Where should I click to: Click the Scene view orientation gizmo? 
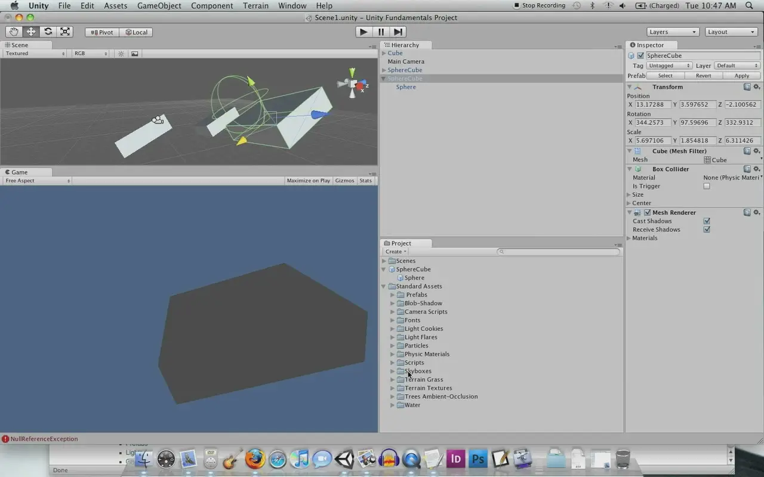click(x=352, y=83)
